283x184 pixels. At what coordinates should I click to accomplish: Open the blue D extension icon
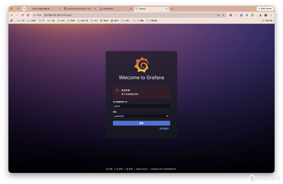coord(242,15)
